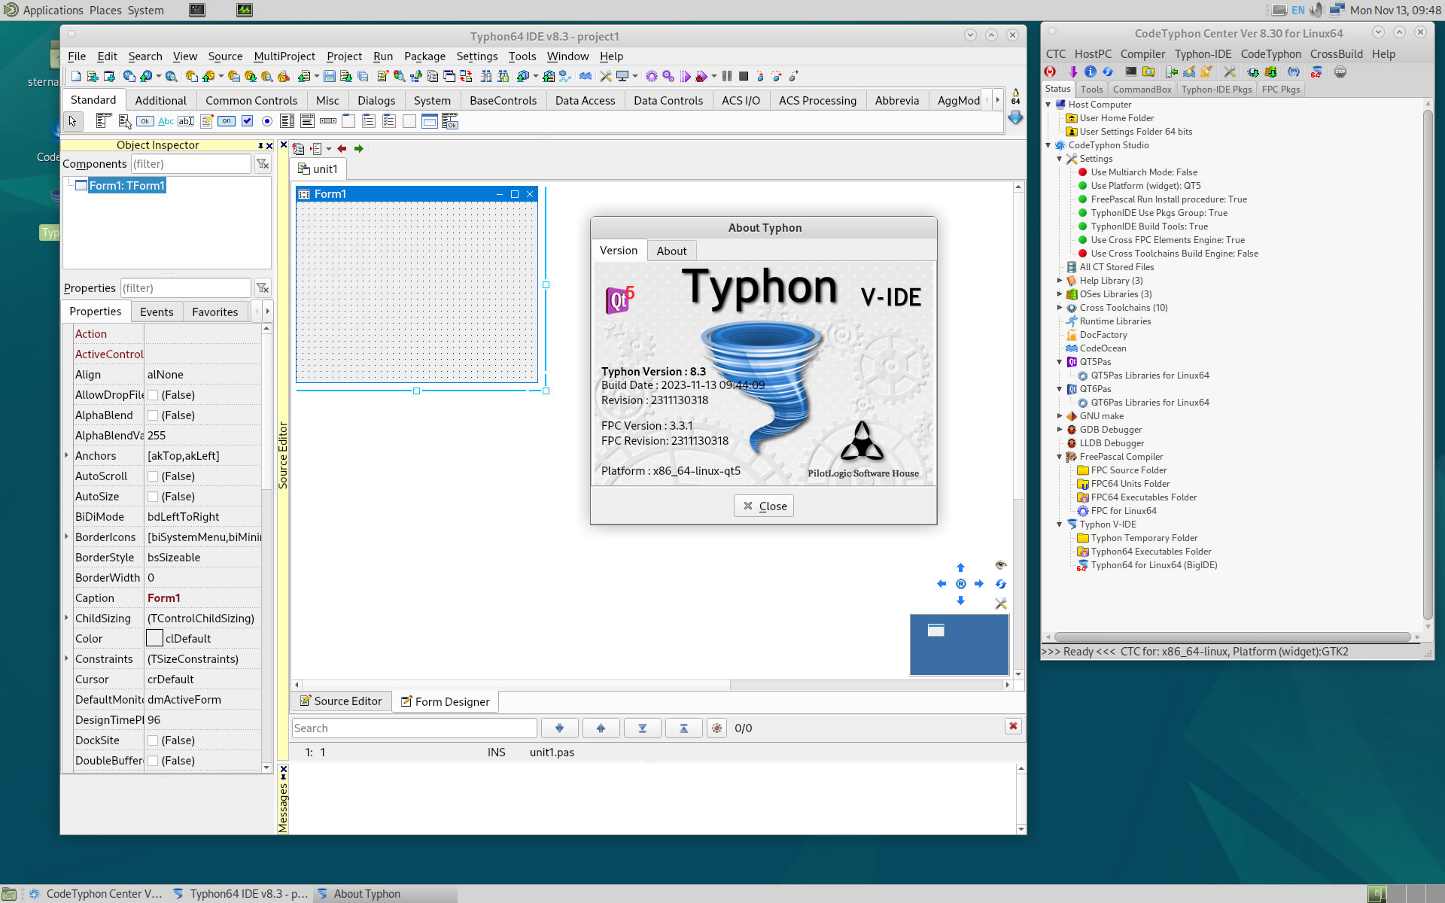Switch to About tab in About Typhon dialog
1445x903 pixels.
[671, 251]
